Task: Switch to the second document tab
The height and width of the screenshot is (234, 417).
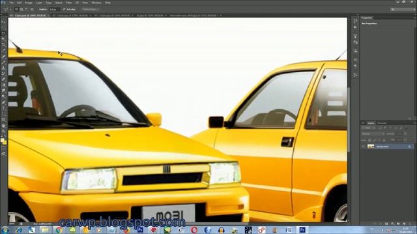Action: [x=71, y=16]
